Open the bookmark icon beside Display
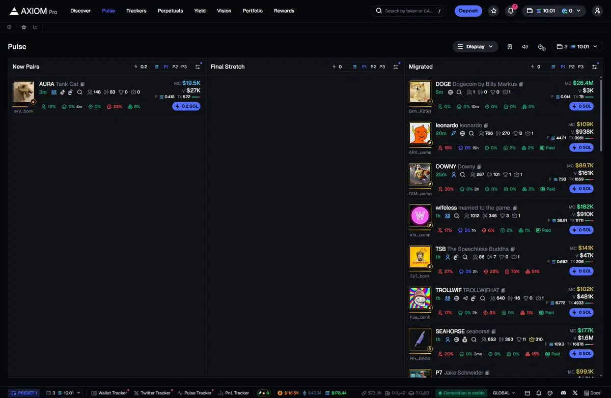Image resolution: width=611 pixels, height=398 pixels. point(510,47)
